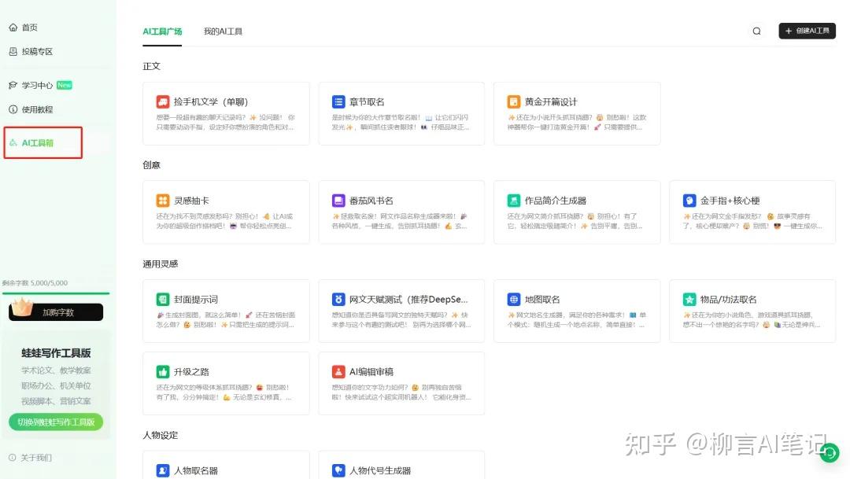This screenshot has height=479, width=850.
Task: Click the 蛙蛙写作工具版 promo heading
Action: pyautogui.click(x=56, y=352)
